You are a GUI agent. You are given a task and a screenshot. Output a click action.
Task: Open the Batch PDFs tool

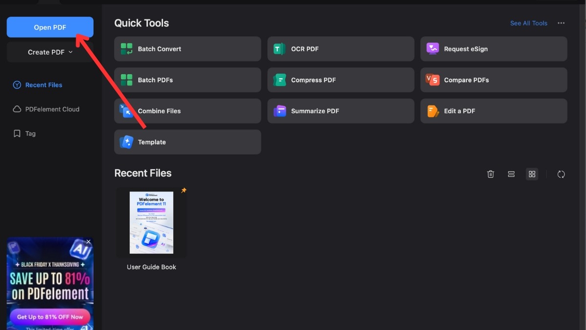pyautogui.click(x=188, y=80)
